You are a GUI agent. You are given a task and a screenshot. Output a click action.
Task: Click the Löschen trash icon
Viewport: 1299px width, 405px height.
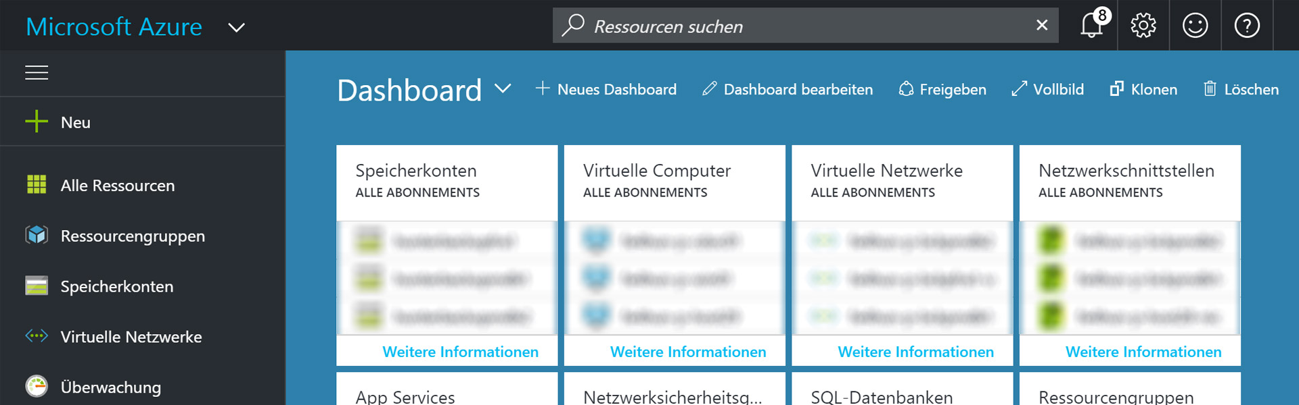1210,88
